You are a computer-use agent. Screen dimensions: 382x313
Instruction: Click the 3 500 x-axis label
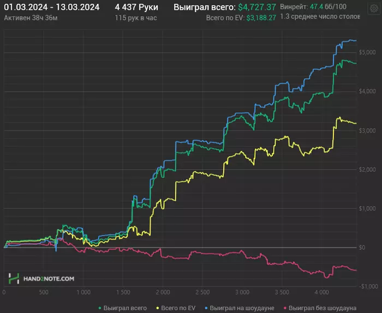tap(282, 292)
